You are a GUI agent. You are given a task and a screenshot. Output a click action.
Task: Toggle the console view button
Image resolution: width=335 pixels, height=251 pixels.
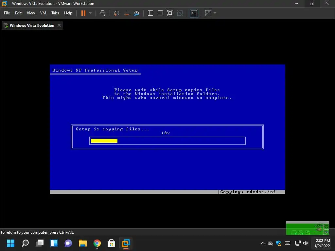(x=194, y=13)
